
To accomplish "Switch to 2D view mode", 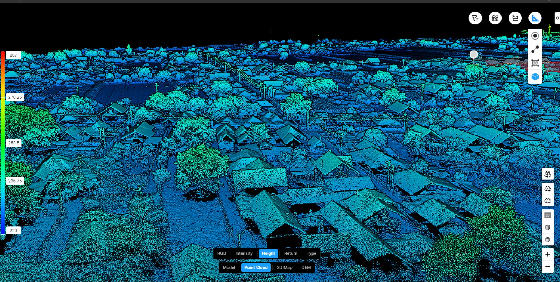I will click(548, 215).
